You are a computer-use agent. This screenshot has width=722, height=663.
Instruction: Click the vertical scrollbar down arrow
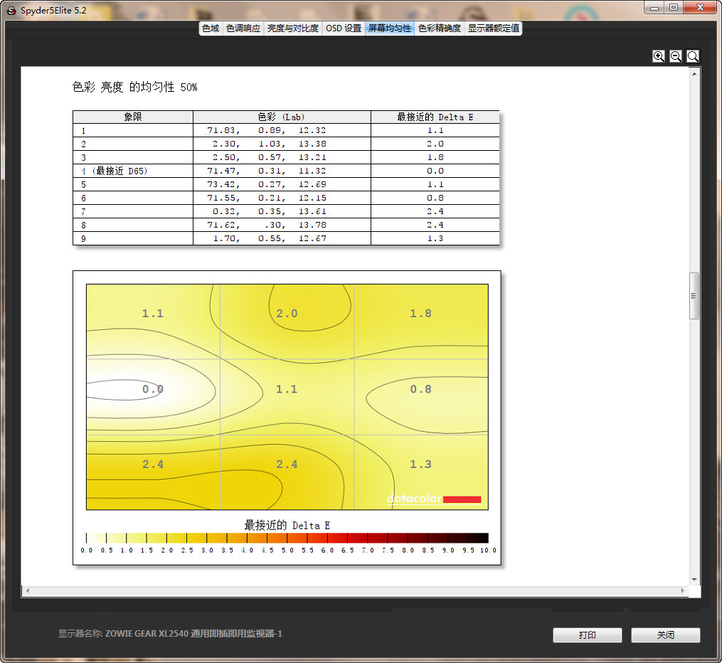[x=694, y=580]
